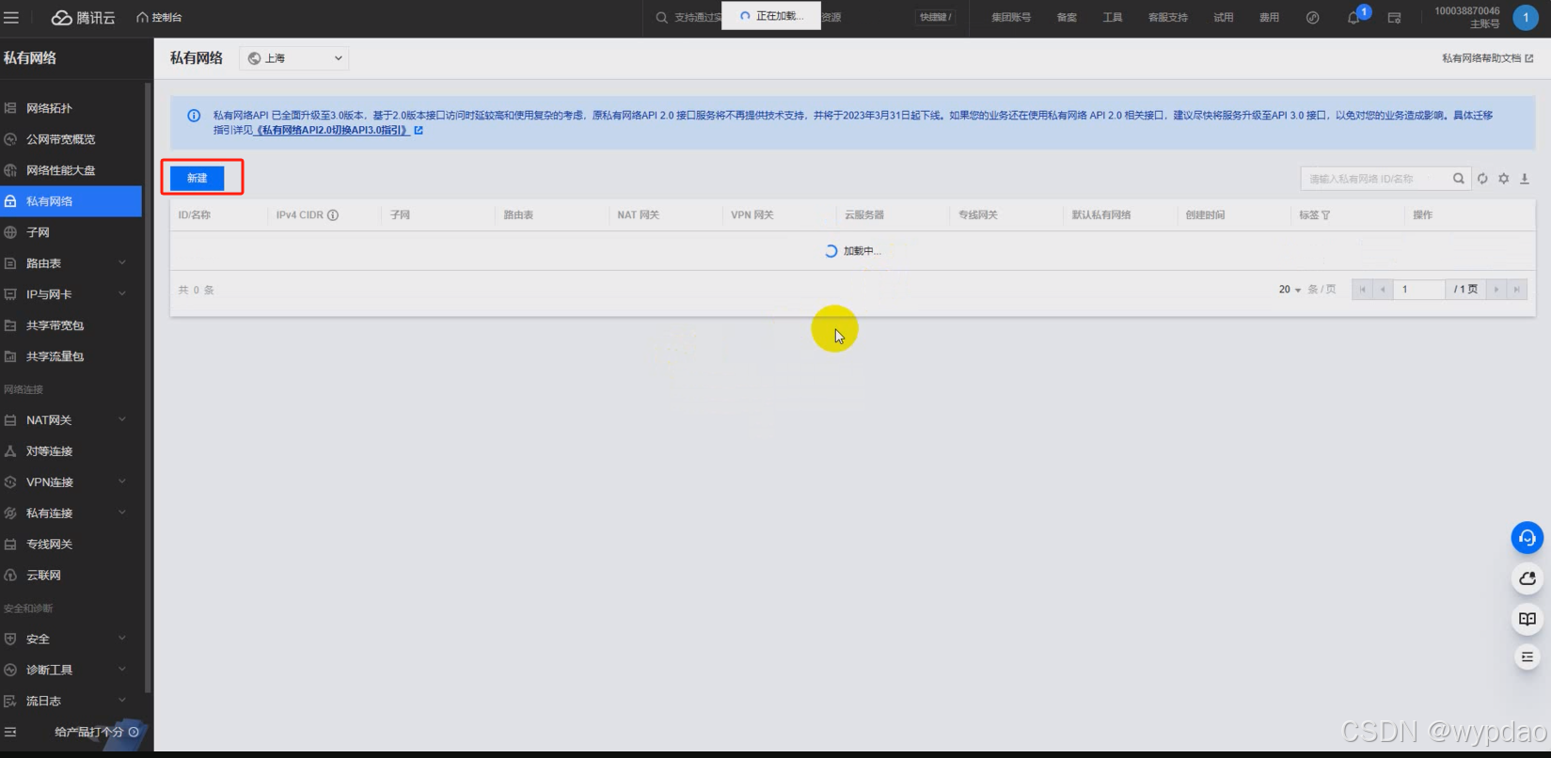Open table column settings gear
1551x758 pixels.
point(1504,179)
